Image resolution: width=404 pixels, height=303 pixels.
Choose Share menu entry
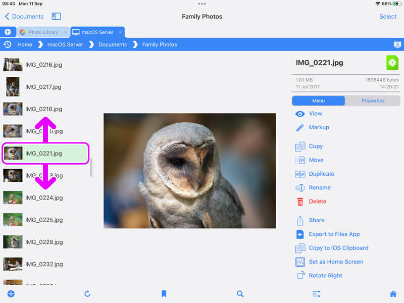[x=317, y=220]
